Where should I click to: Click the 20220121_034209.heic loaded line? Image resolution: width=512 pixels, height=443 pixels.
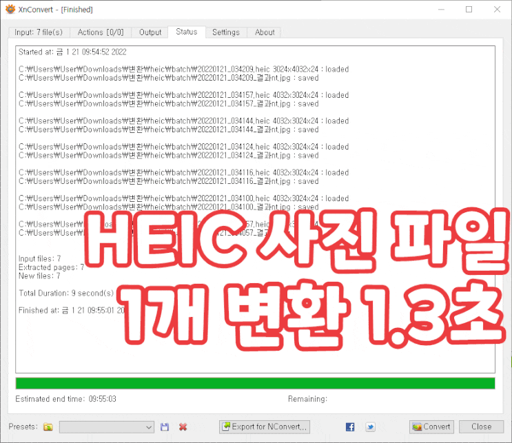coord(184,69)
